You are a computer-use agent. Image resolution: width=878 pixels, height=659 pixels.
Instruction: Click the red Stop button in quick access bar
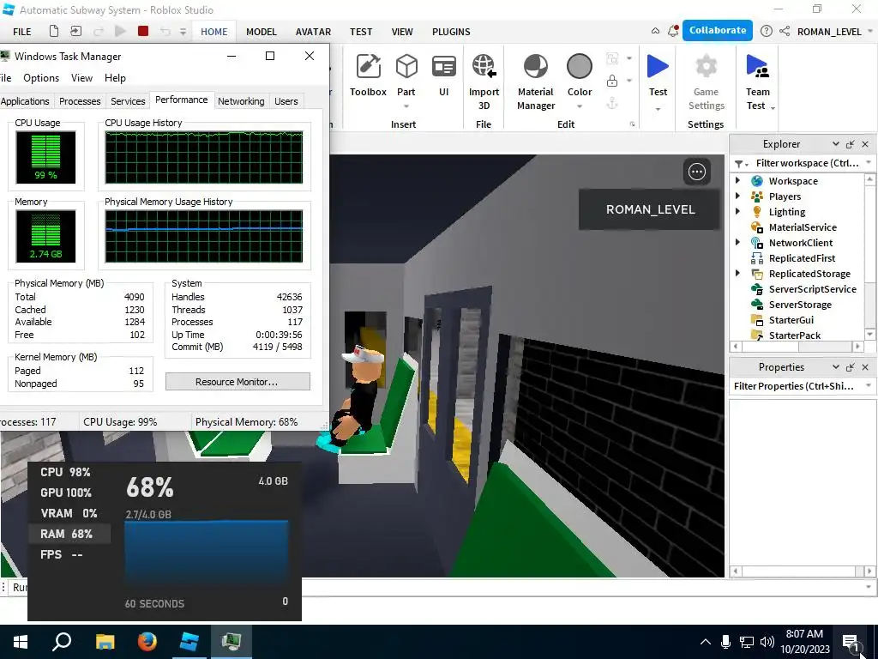(143, 32)
